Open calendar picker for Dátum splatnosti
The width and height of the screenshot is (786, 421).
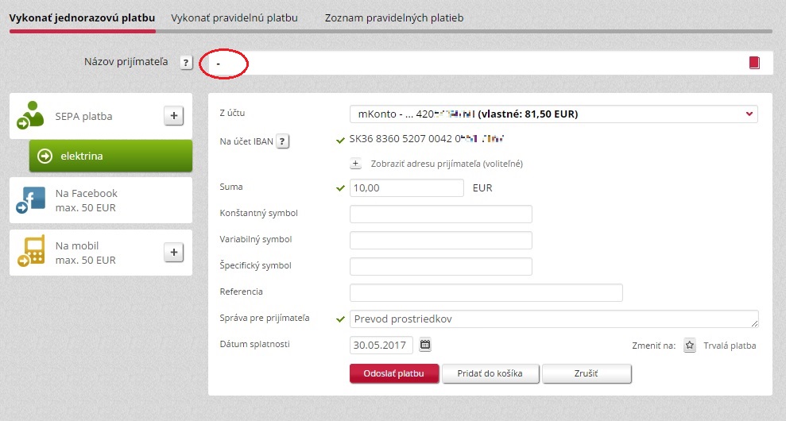coord(425,345)
